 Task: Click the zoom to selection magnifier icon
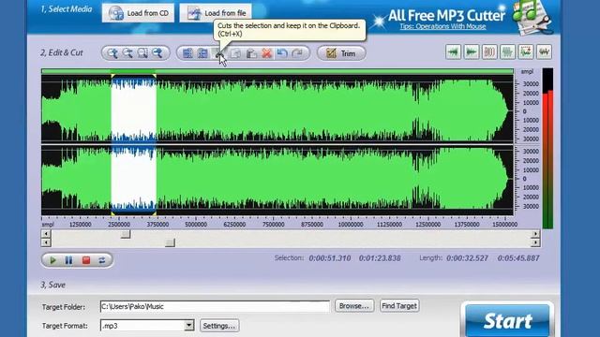[142, 53]
